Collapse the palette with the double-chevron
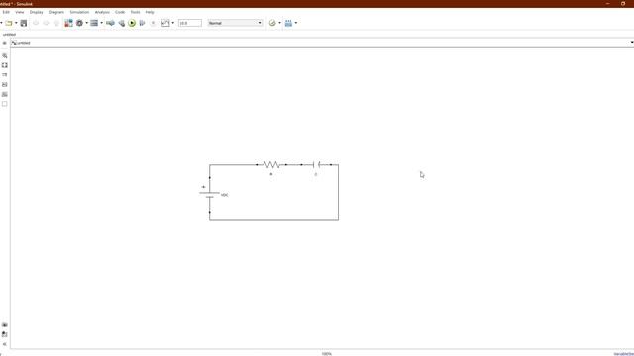The width and height of the screenshot is (634, 356). click(4, 344)
